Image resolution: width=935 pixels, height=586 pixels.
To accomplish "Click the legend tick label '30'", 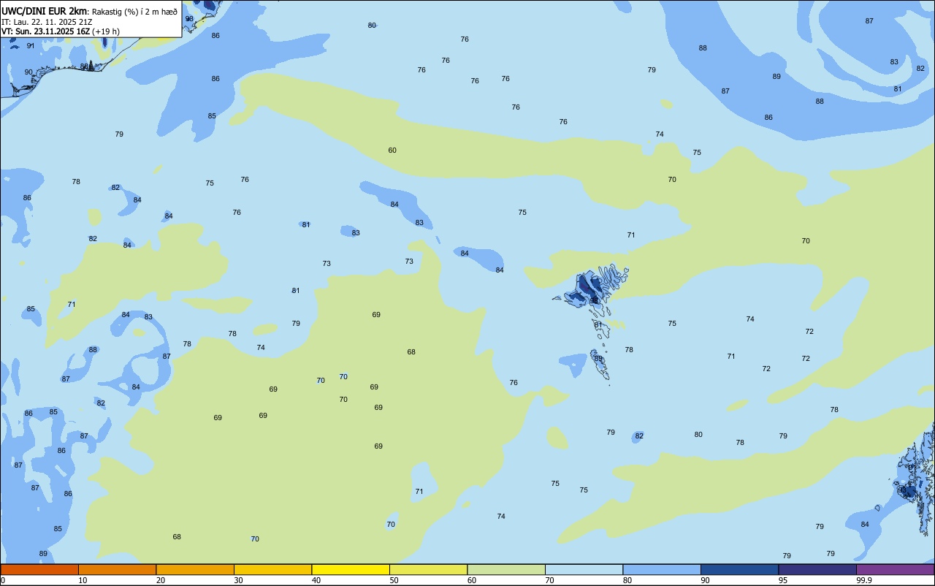I will coord(239,580).
